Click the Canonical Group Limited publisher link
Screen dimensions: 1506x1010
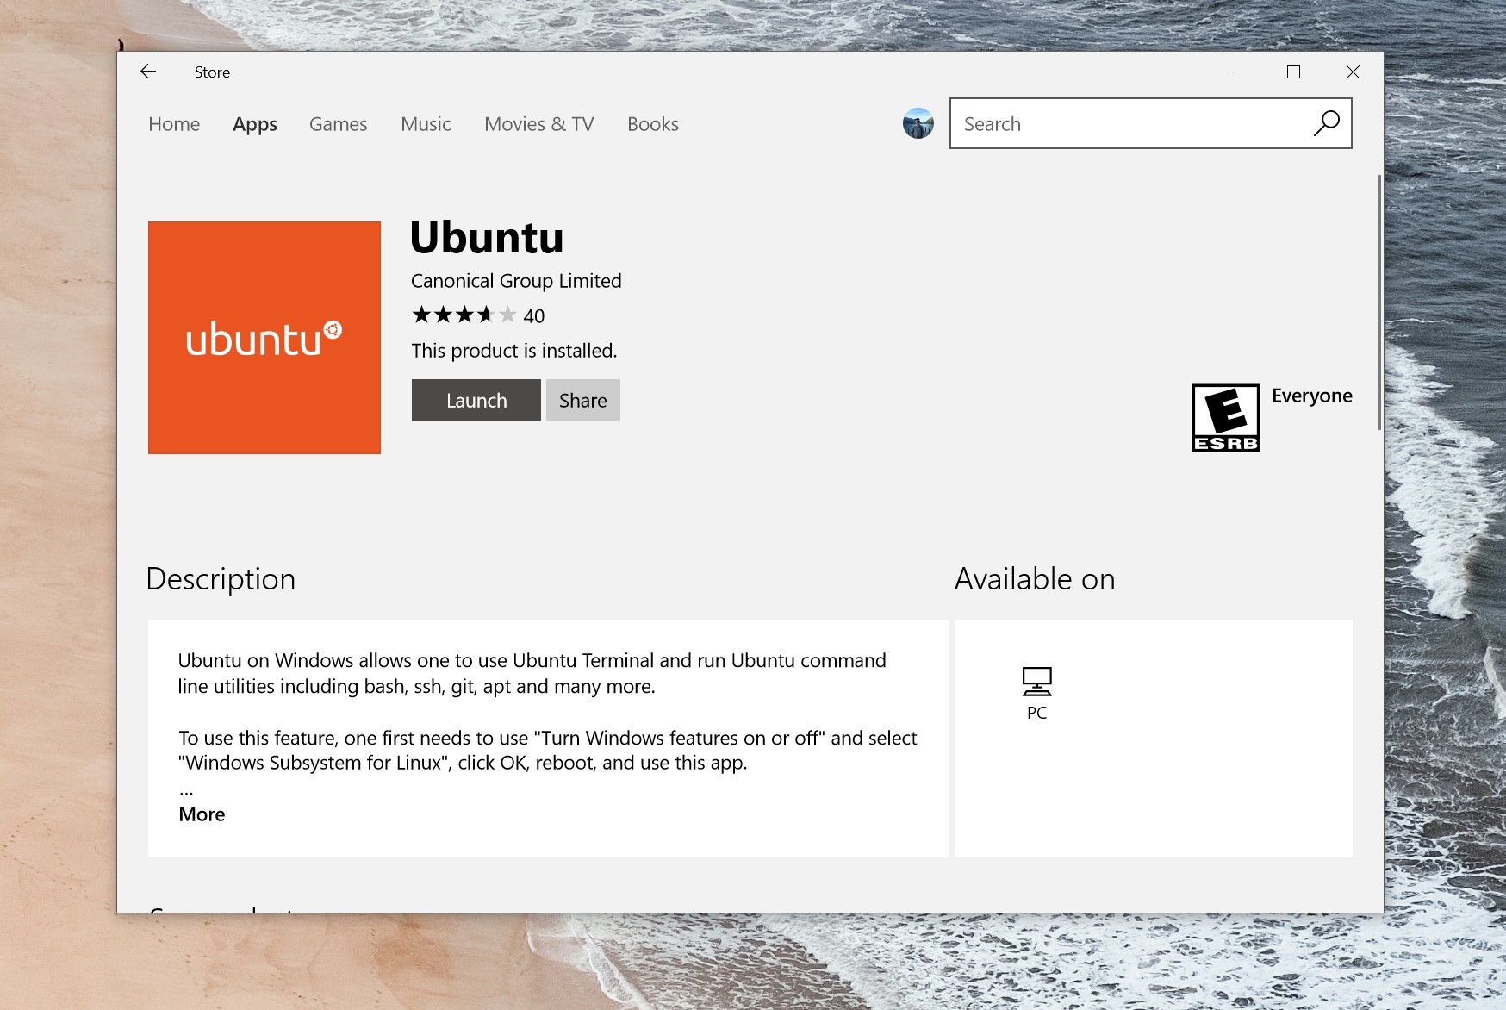(516, 281)
